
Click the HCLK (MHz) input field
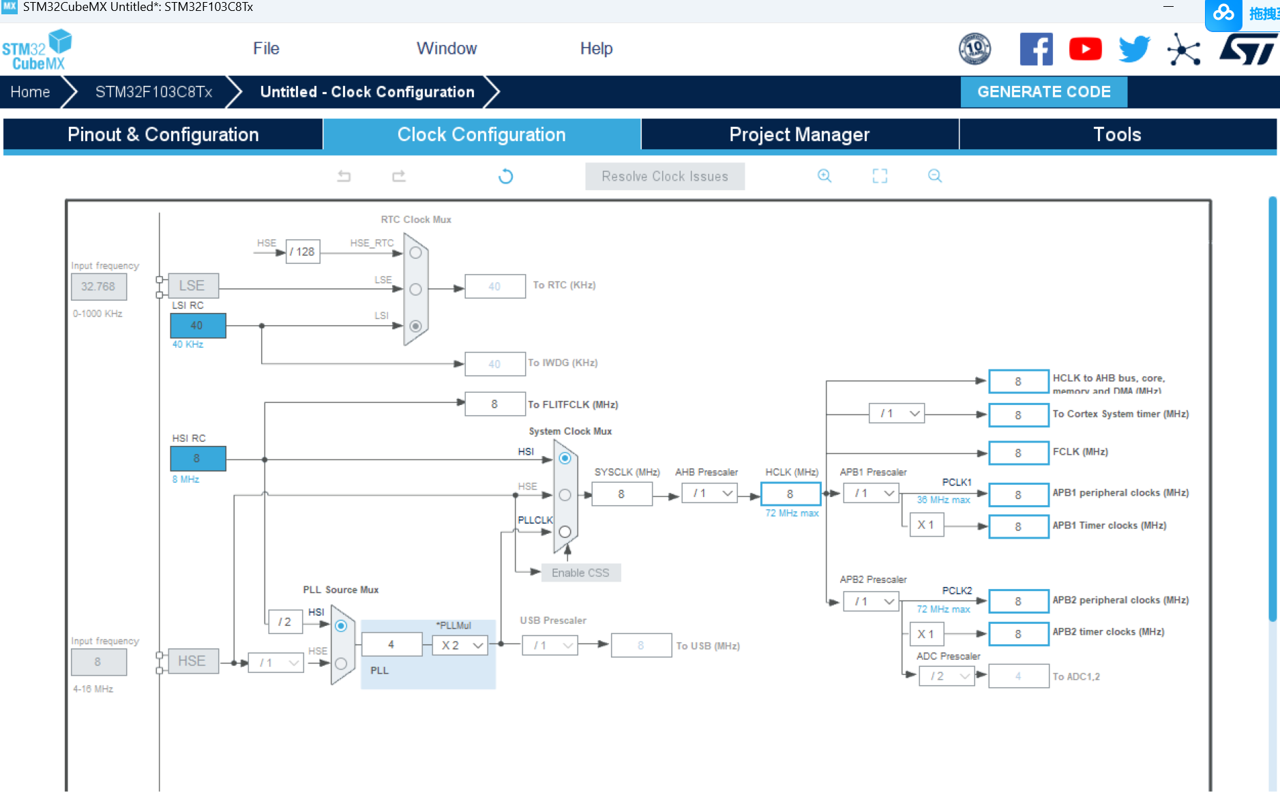(x=790, y=494)
